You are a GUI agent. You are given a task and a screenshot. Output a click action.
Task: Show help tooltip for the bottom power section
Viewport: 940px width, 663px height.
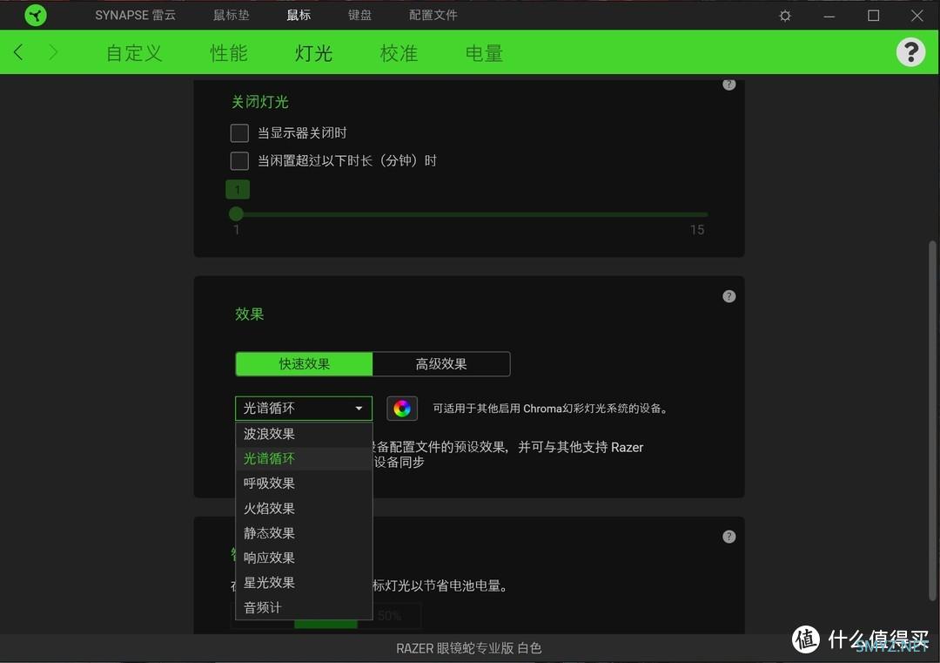[x=729, y=537]
